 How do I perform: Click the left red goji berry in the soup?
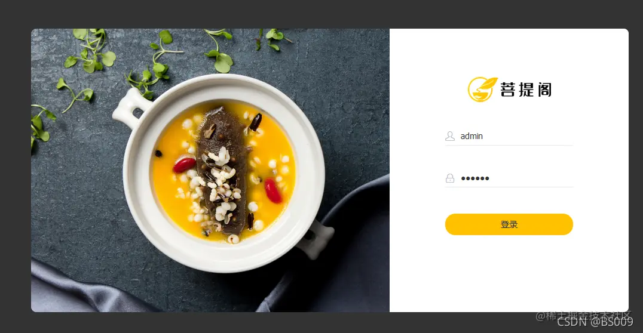click(184, 165)
